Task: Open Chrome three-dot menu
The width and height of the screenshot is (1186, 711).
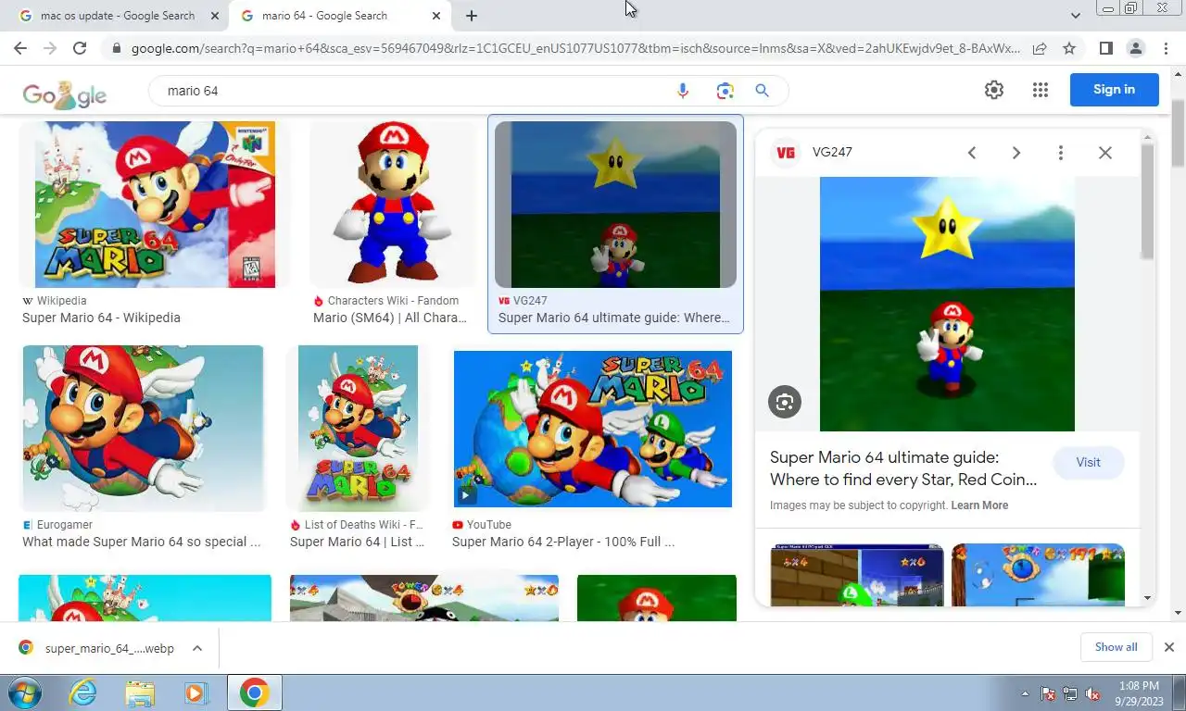Action: coord(1166,48)
